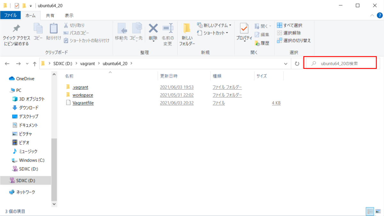Expand the address bar history dropdown
The width and height of the screenshot is (384, 216).
286,63
